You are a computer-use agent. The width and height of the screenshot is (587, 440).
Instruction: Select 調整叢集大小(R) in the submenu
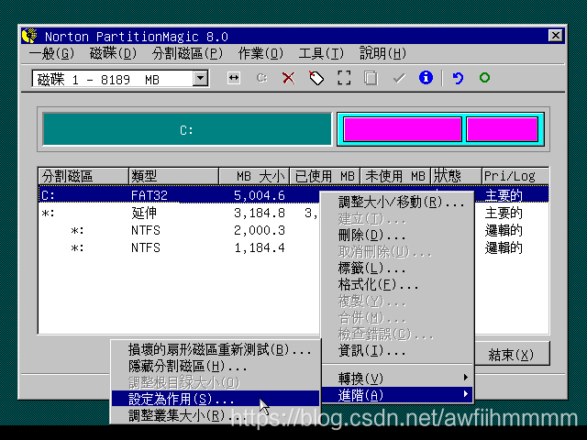click(216, 415)
